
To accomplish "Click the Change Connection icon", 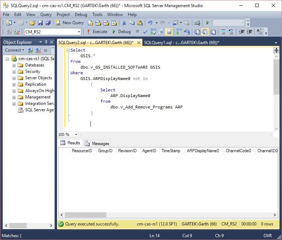I will [x=17, y=32].
